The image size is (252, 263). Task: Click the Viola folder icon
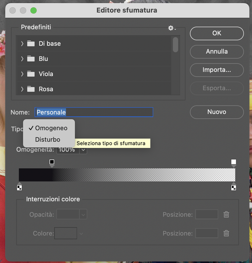[x=31, y=74]
